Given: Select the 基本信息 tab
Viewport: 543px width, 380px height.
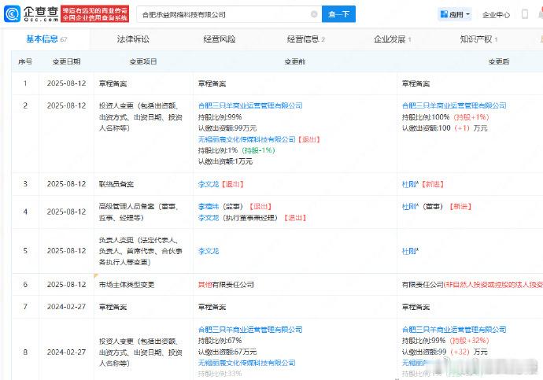Looking at the screenshot, I should [x=46, y=39].
